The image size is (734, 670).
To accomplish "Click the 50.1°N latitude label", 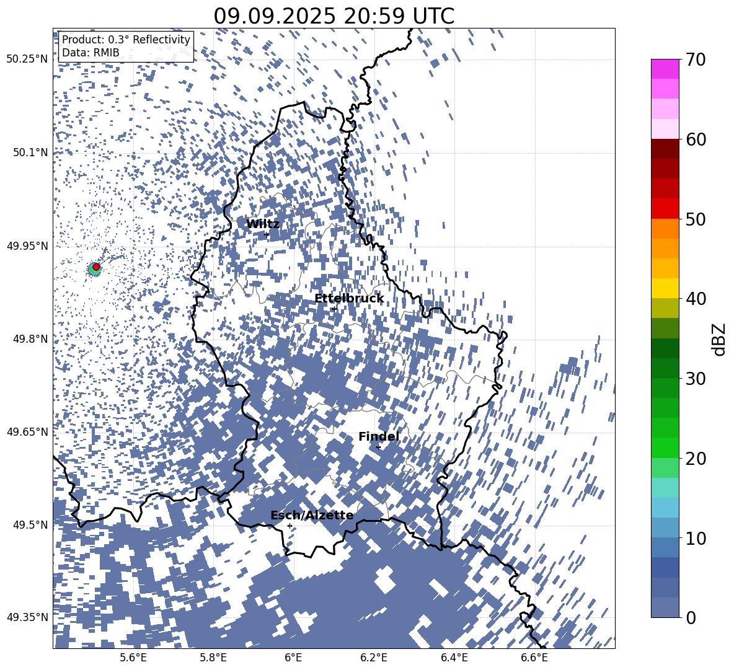I will click(x=30, y=152).
